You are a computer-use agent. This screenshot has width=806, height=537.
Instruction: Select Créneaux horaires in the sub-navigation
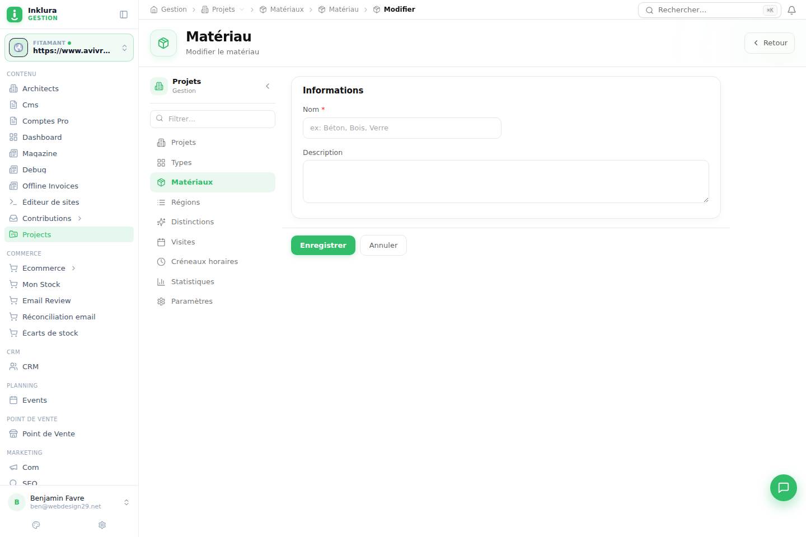213,262
